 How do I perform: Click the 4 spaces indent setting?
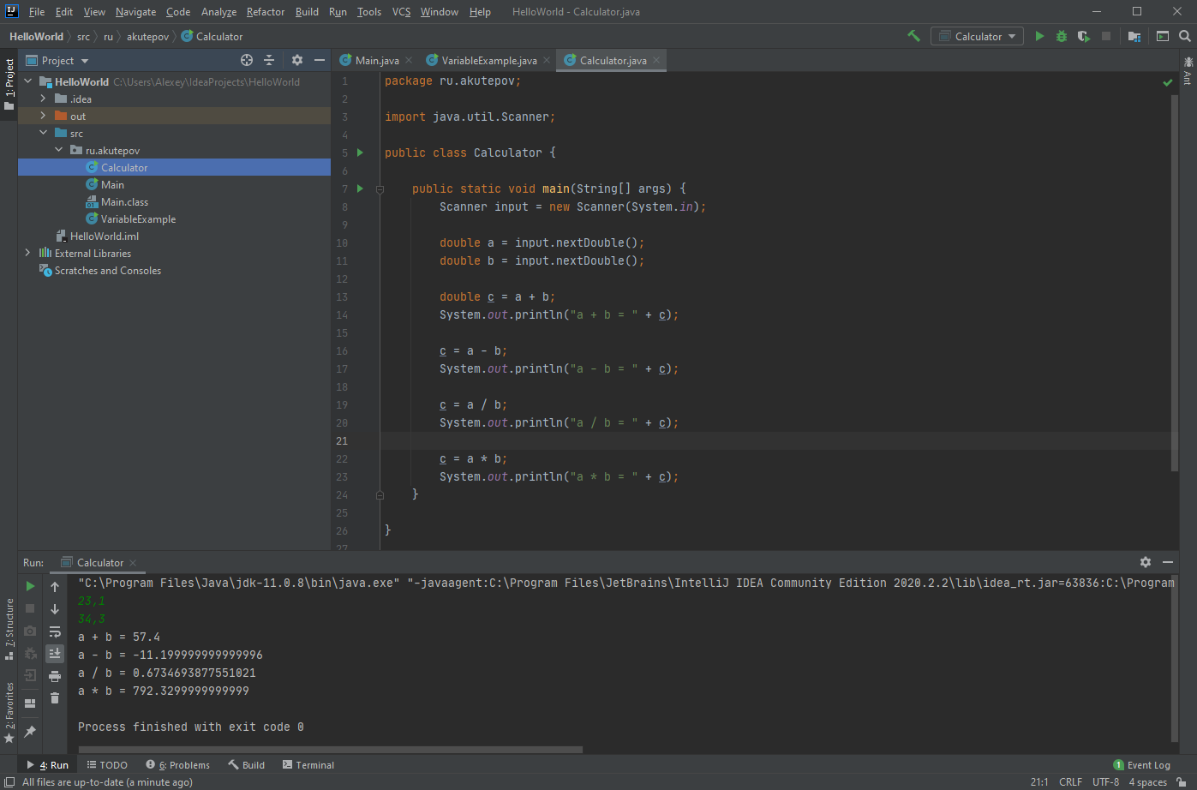pyautogui.click(x=1147, y=781)
